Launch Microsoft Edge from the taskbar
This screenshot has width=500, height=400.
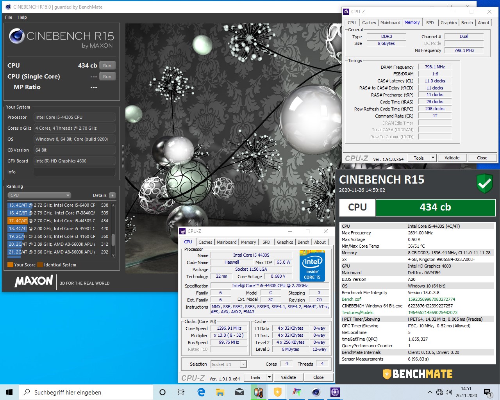(x=201, y=392)
